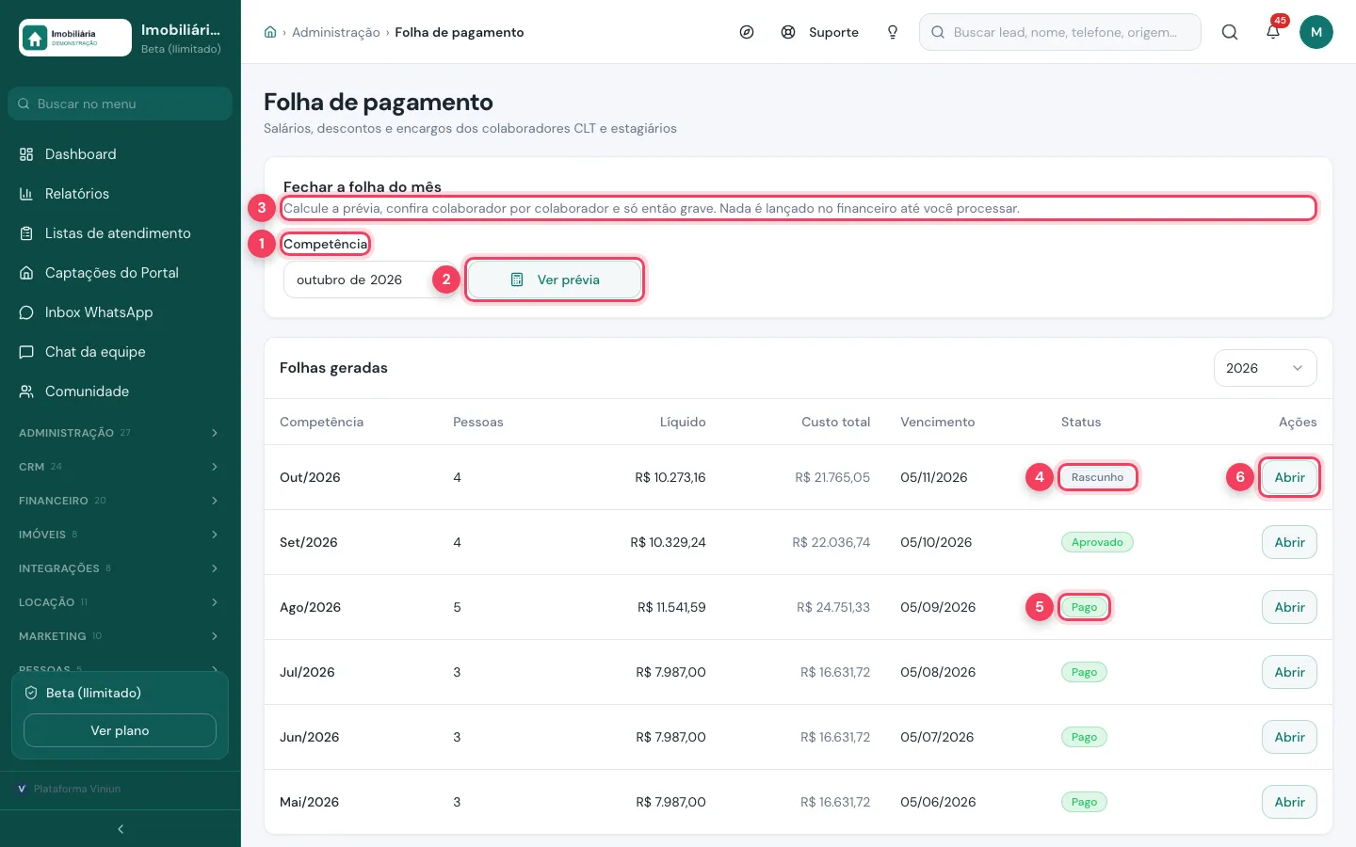Open the Jun/2026 payroll with Abrir
Image resolution: width=1356 pixels, height=847 pixels.
[1289, 737]
